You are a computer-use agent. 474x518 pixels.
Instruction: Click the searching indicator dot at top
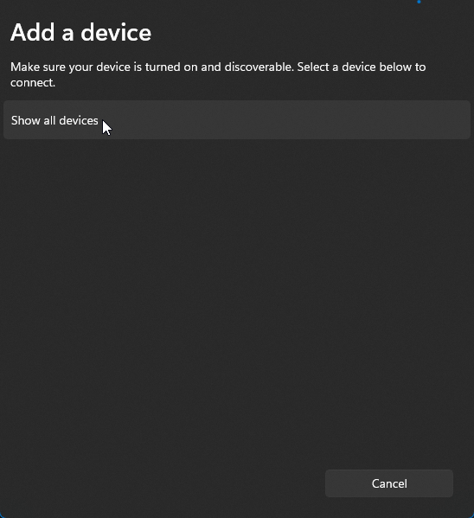click(419, 2)
